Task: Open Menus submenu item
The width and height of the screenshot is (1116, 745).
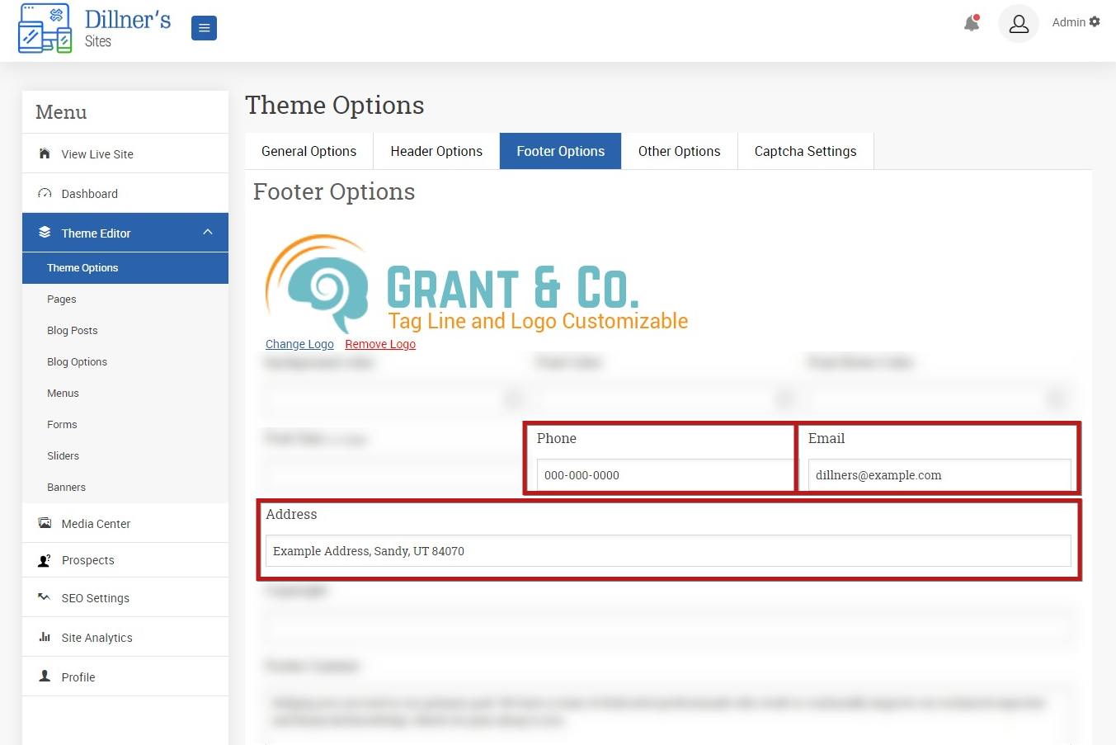Action: tap(125, 394)
